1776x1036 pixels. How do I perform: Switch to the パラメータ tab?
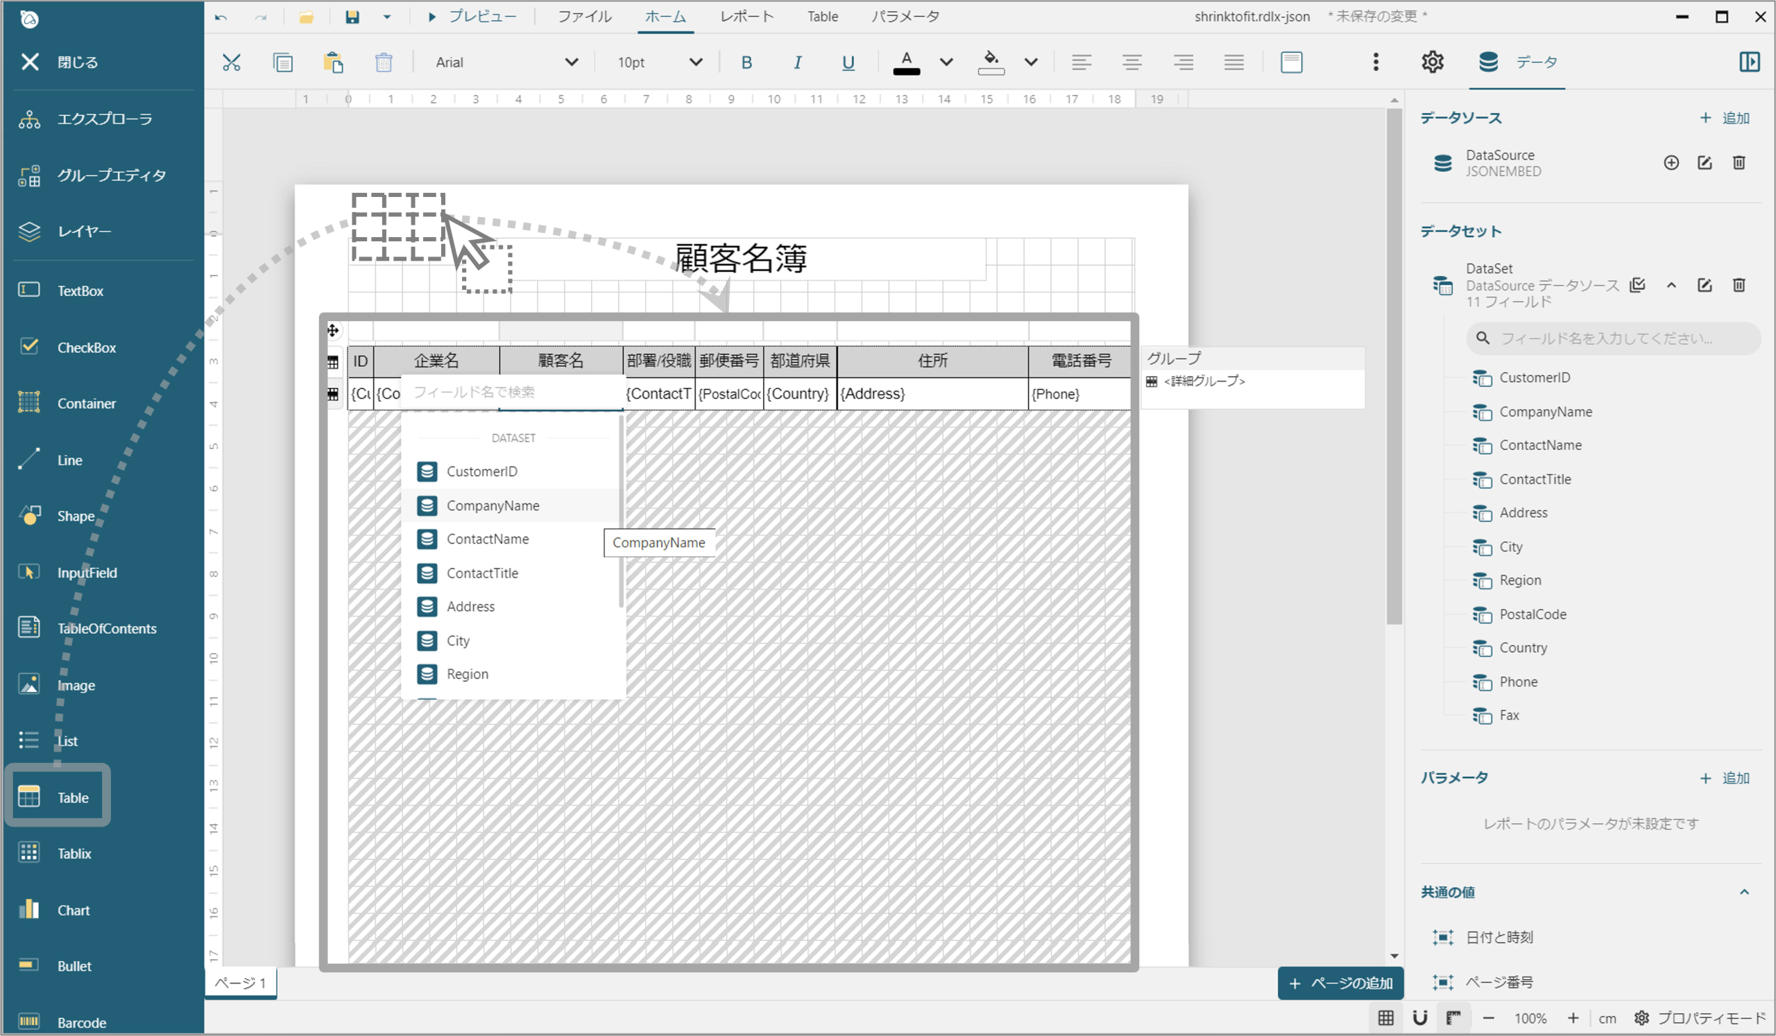point(905,17)
